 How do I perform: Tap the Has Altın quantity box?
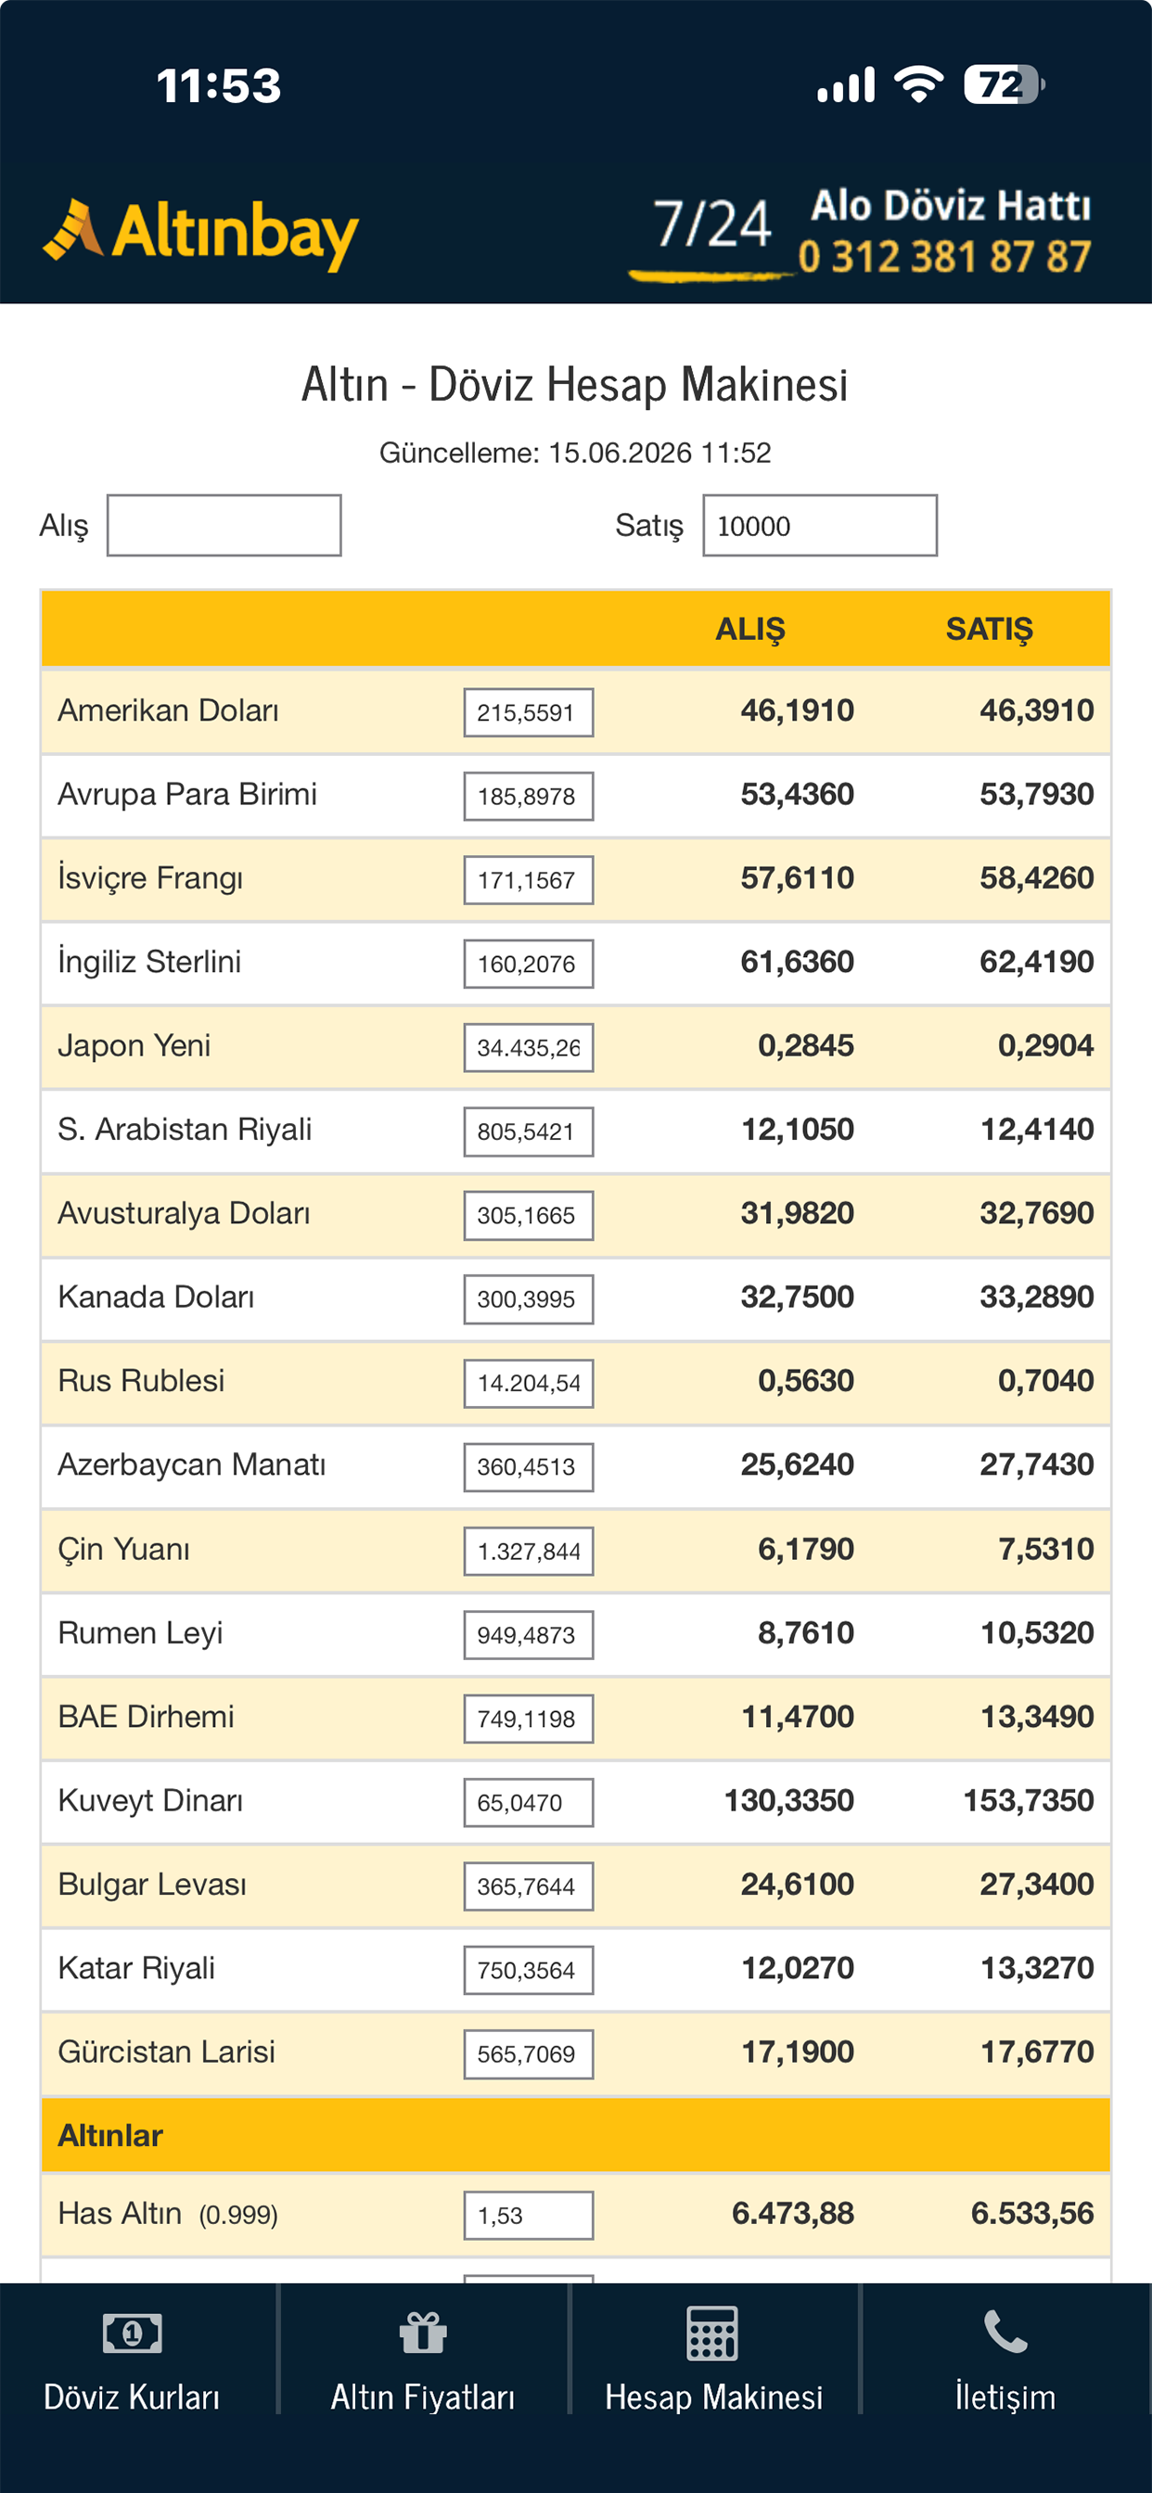pyautogui.click(x=529, y=2216)
